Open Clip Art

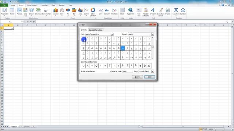pos(26,12)
